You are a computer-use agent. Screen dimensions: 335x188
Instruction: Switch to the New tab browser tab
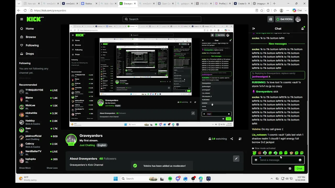(x=32, y=4)
